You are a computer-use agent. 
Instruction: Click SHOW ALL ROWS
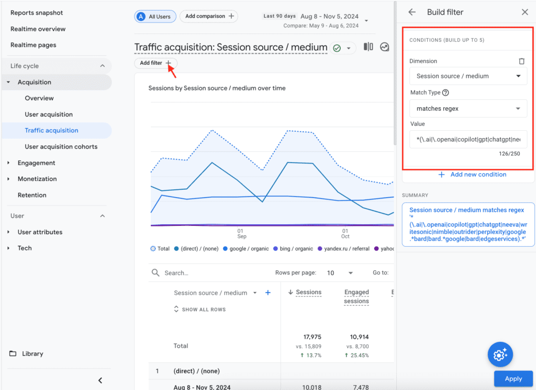tap(200, 309)
